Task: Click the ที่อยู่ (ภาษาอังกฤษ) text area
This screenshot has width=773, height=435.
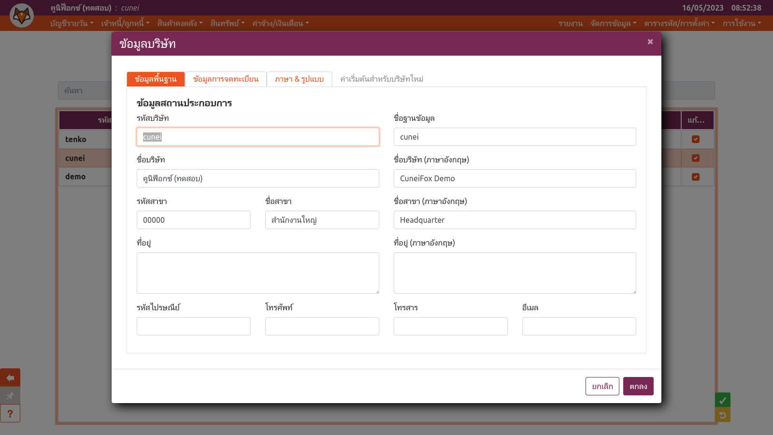Action: click(x=515, y=273)
